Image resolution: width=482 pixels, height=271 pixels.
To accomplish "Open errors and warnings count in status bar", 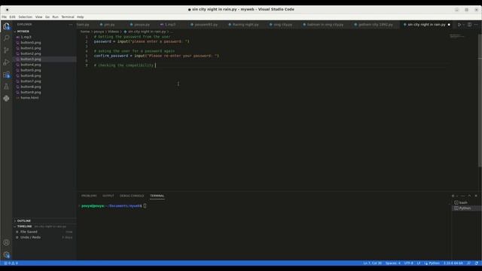I will [11, 263].
